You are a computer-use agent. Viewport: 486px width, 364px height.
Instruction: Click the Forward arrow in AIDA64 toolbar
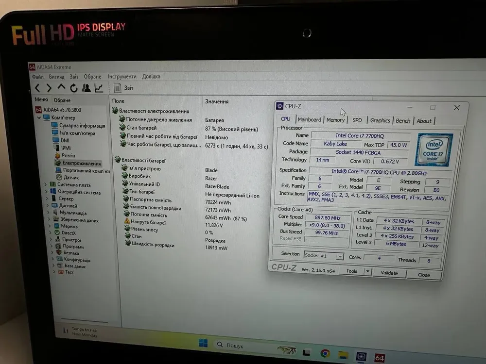[x=49, y=88]
